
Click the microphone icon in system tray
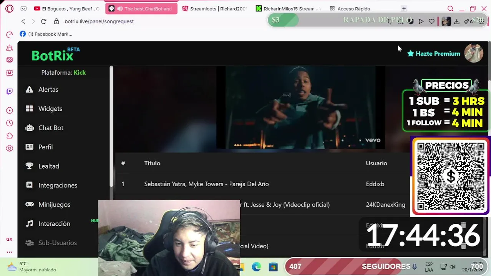tap(415, 267)
